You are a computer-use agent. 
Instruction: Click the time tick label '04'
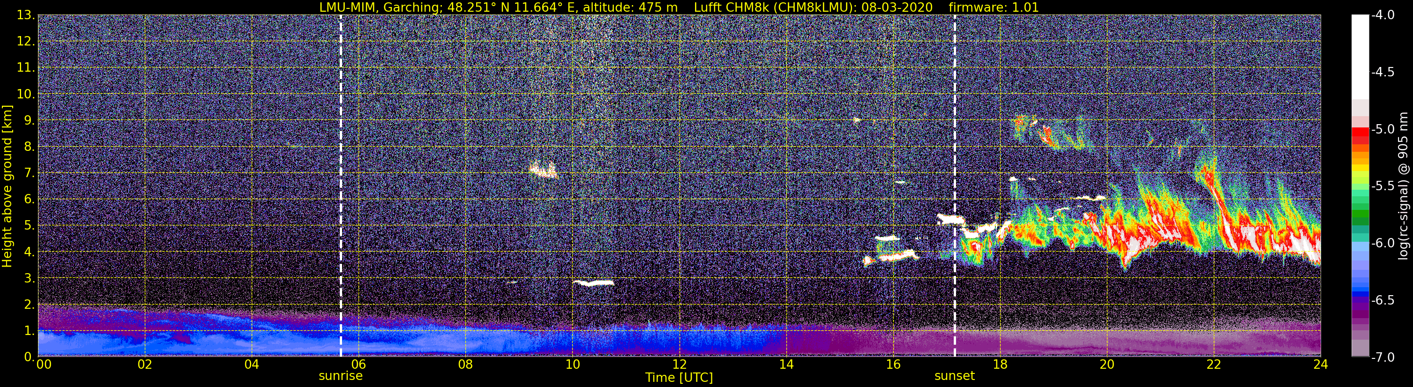click(x=252, y=365)
